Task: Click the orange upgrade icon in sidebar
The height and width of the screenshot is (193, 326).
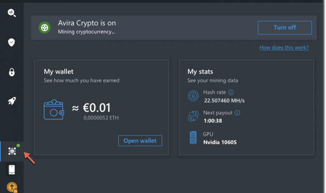Action: [x=12, y=187]
